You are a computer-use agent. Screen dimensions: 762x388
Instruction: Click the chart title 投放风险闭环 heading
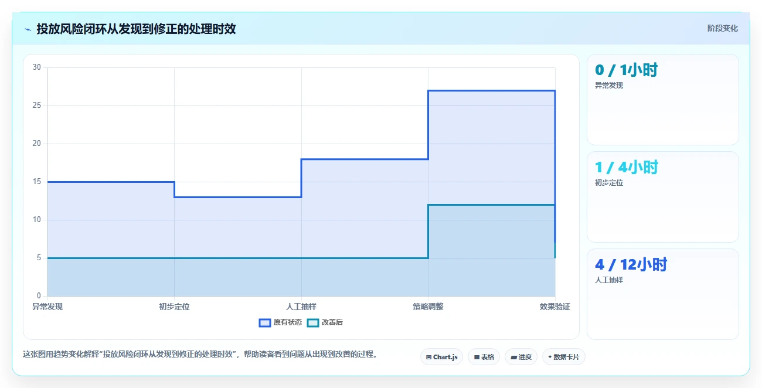tap(136, 29)
